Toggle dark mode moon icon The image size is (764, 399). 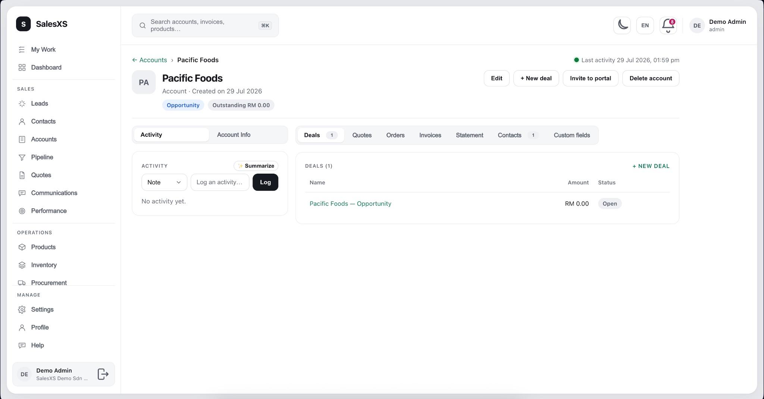point(622,25)
